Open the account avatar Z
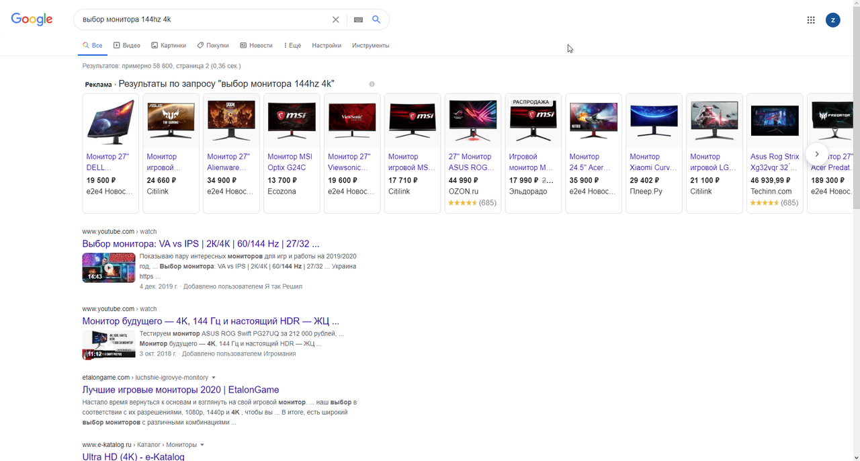The width and height of the screenshot is (860, 461). tap(832, 20)
